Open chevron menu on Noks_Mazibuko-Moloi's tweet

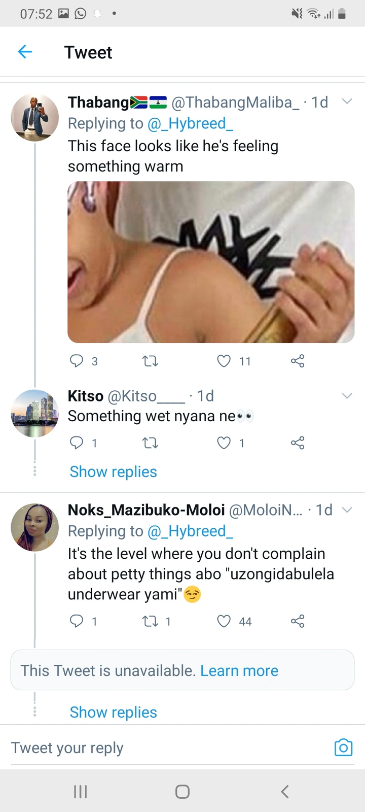(x=347, y=510)
